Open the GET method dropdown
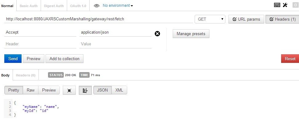 click(210, 19)
